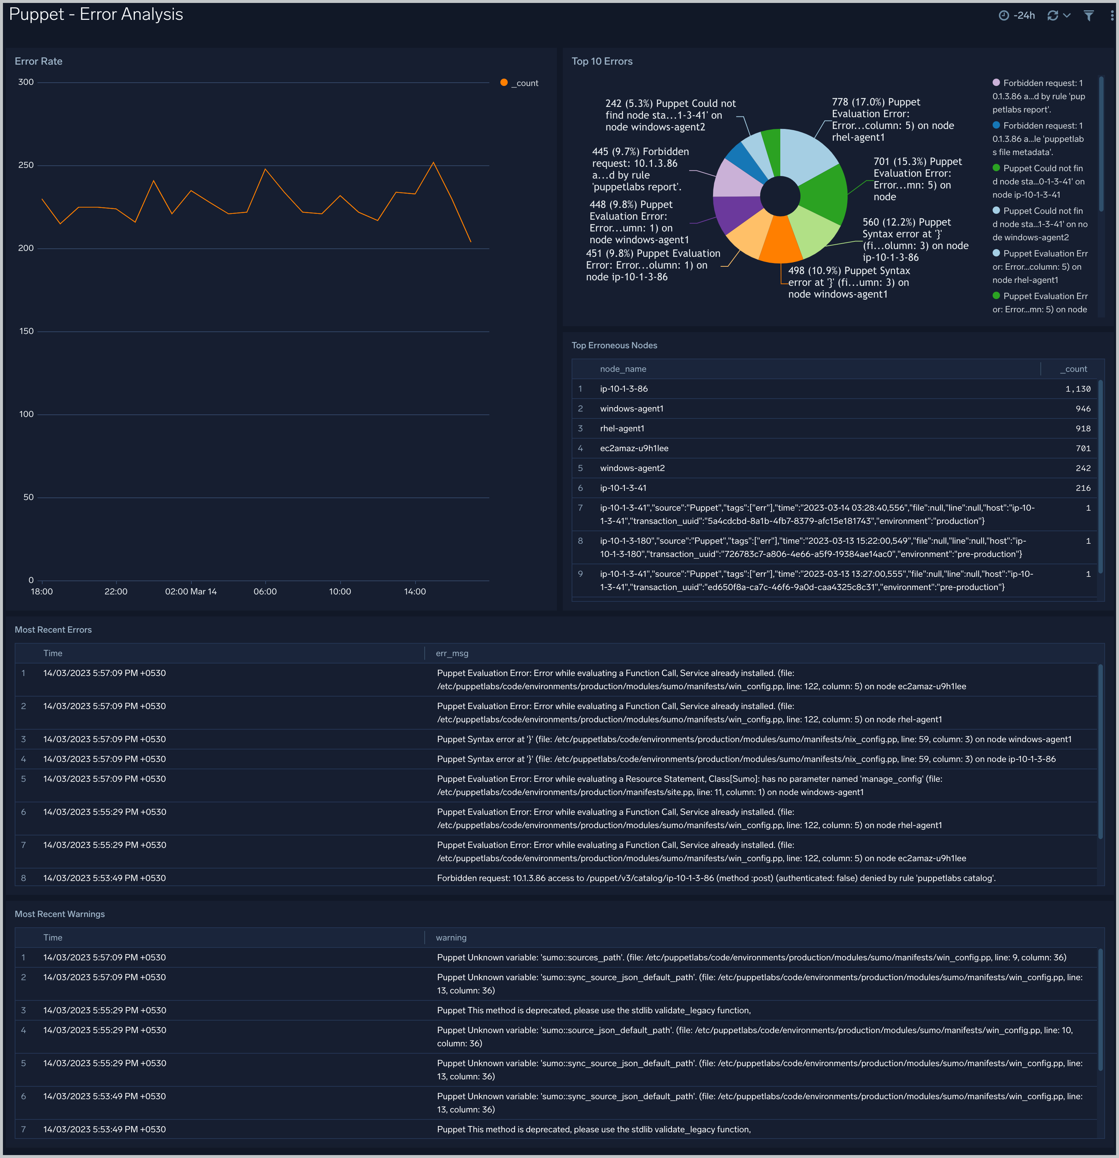Click the count value 1,130
The image size is (1119, 1158).
point(1077,389)
